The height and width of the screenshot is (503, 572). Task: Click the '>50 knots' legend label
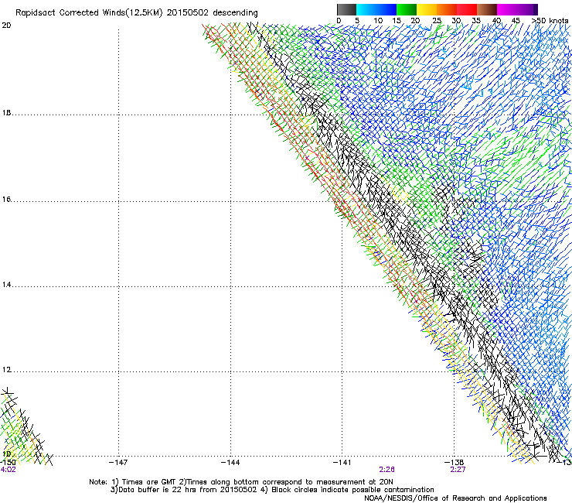click(550, 21)
